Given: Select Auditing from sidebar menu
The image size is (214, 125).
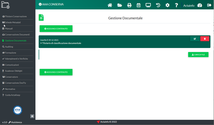Looking at the screenshot, I should tap(9, 47).
